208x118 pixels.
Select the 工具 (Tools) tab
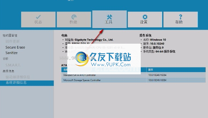110,19
